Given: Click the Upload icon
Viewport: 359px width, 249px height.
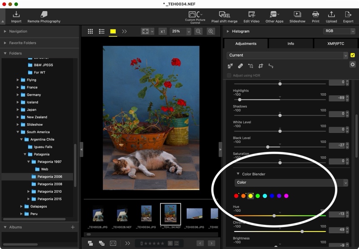Looking at the screenshot, I should (331, 17).
